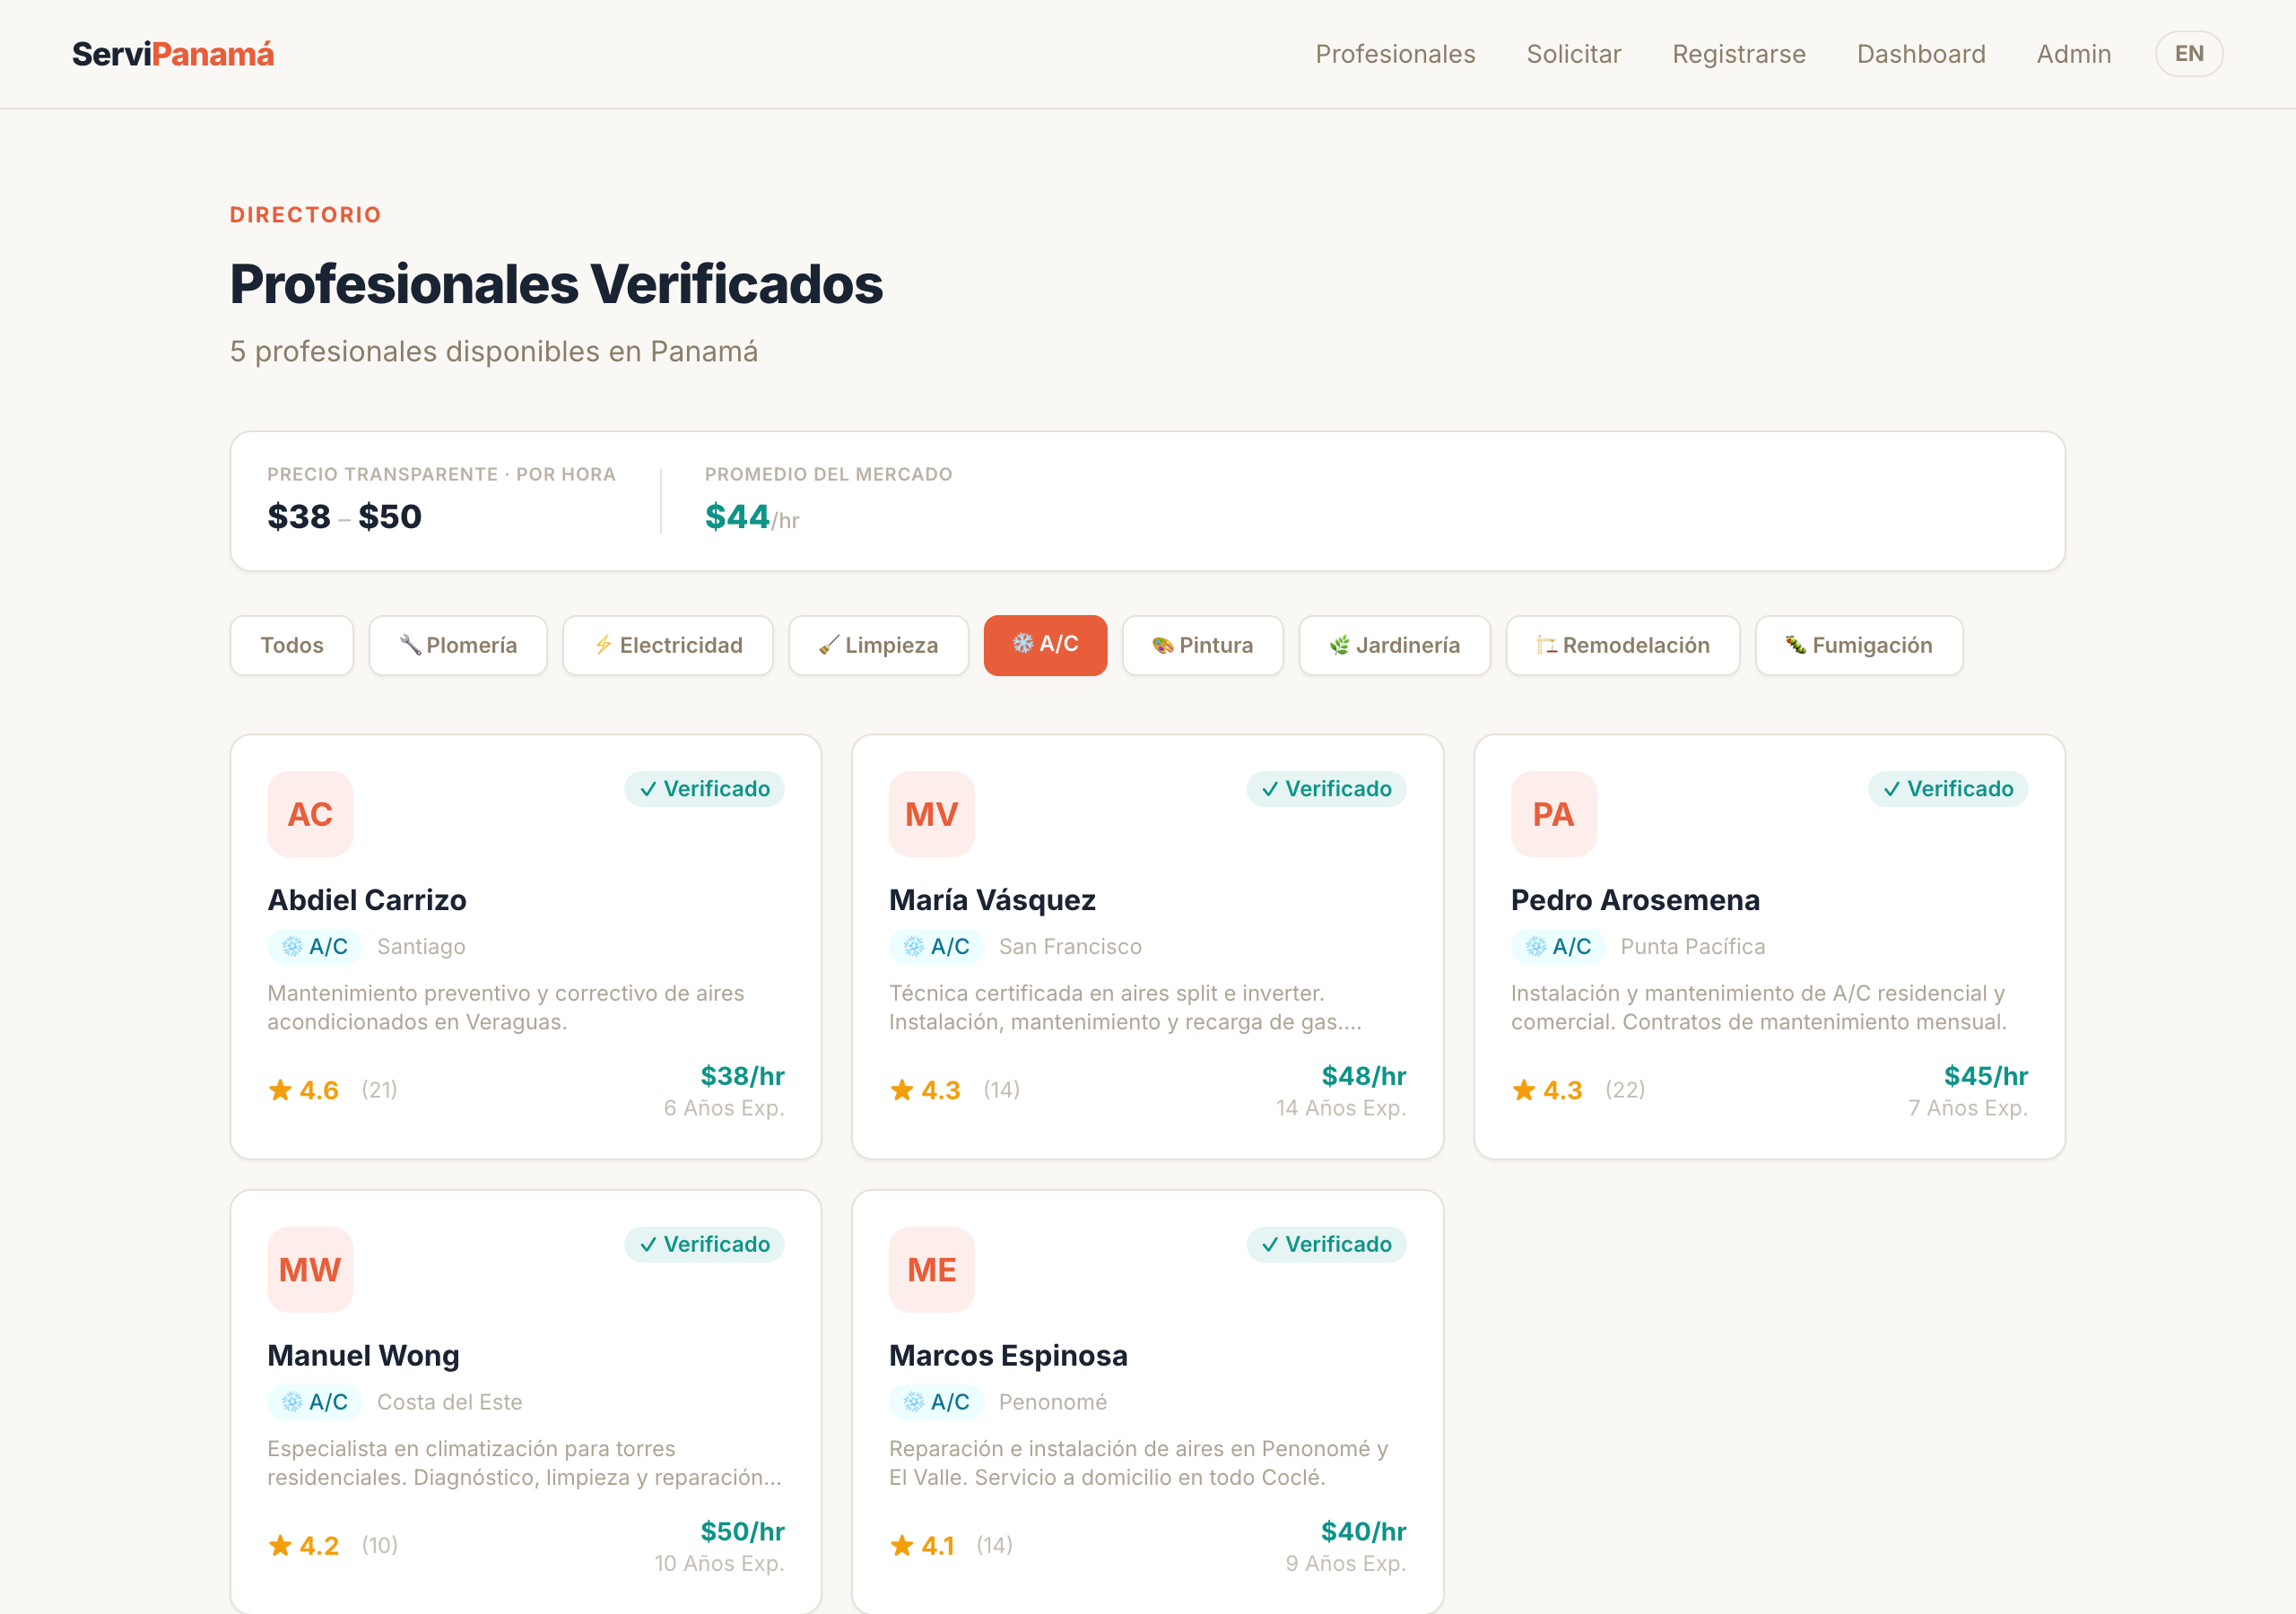
Task: Filter by Limpieza category
Action: (x=879, y=645)
